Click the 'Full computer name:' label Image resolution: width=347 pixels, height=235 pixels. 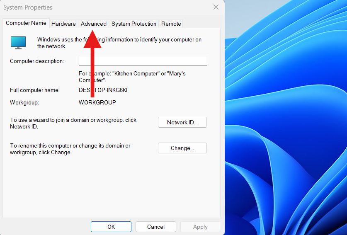click(x=35, y=90)
